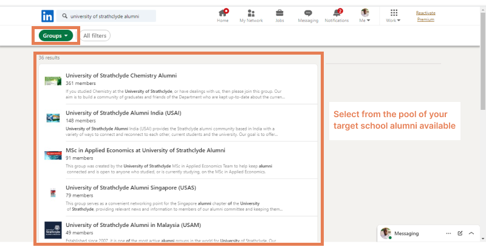This screenshot has height=247, width=486.
Task: Expand the Work apps grid menu
Action: [393, 16]
